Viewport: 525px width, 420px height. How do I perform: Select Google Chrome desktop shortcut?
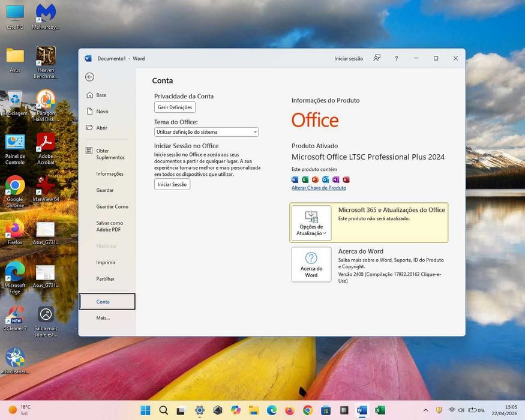coord(15,192)
